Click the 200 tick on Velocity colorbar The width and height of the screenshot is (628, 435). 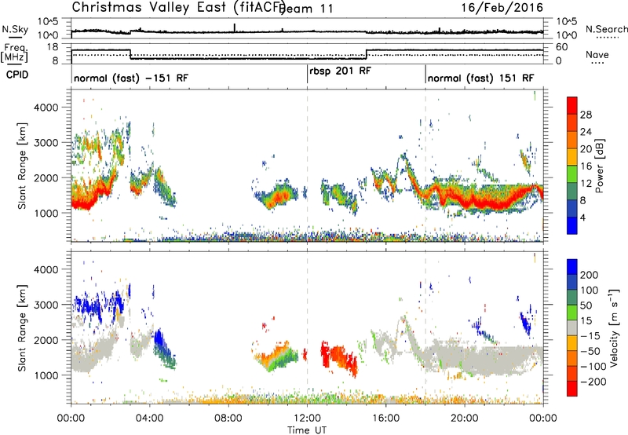(x=590, y=275)
